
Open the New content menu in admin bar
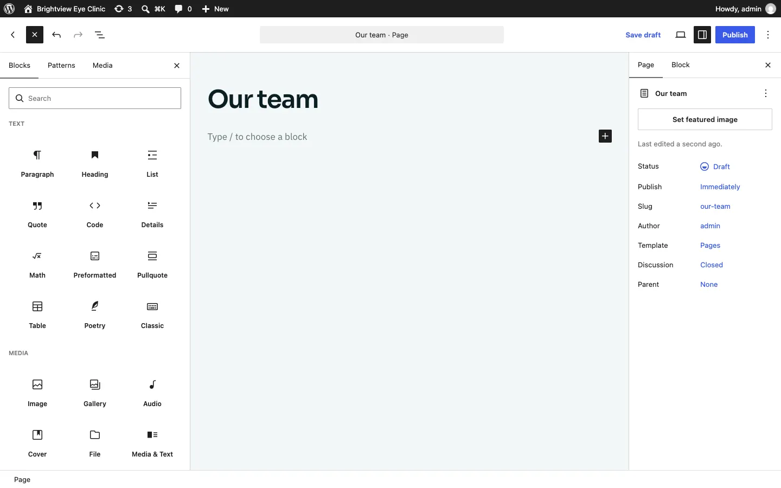tap(216, 9)
